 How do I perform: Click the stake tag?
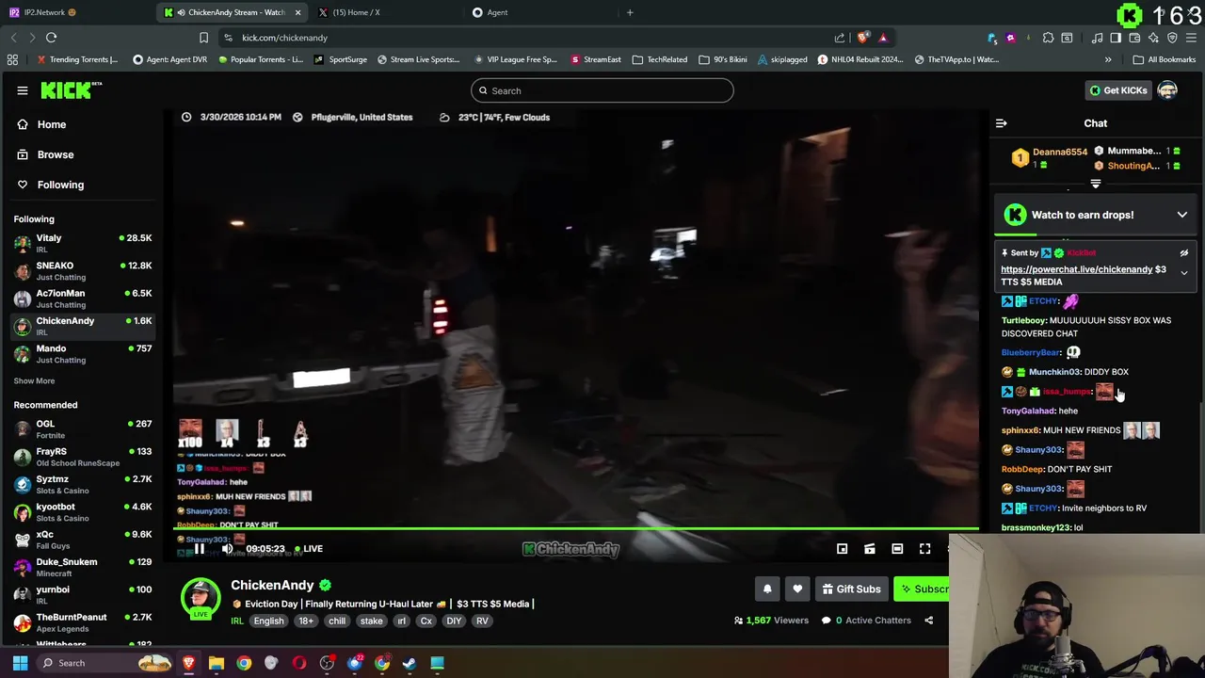[x=372, y=621]
